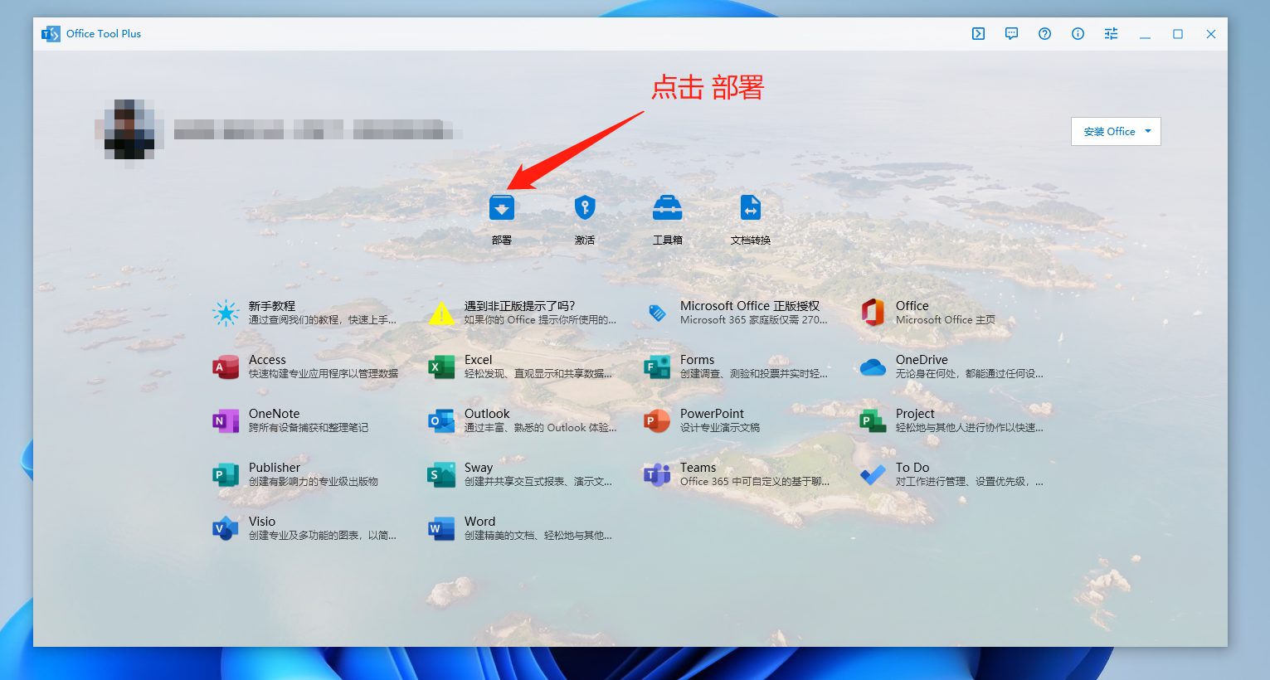Open 遇到非正版提示了吗? link
Screen dimensions: 1270x680
[519, 306]
